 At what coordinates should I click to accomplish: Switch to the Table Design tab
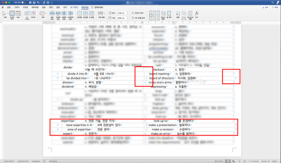[74, 7]
